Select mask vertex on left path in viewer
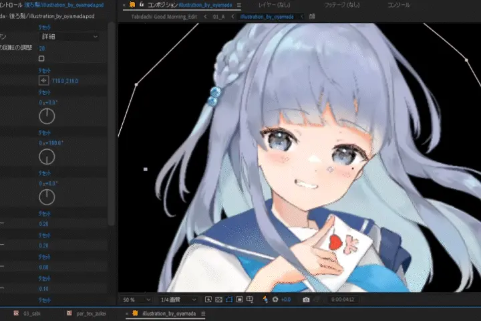 pos(136,84)
